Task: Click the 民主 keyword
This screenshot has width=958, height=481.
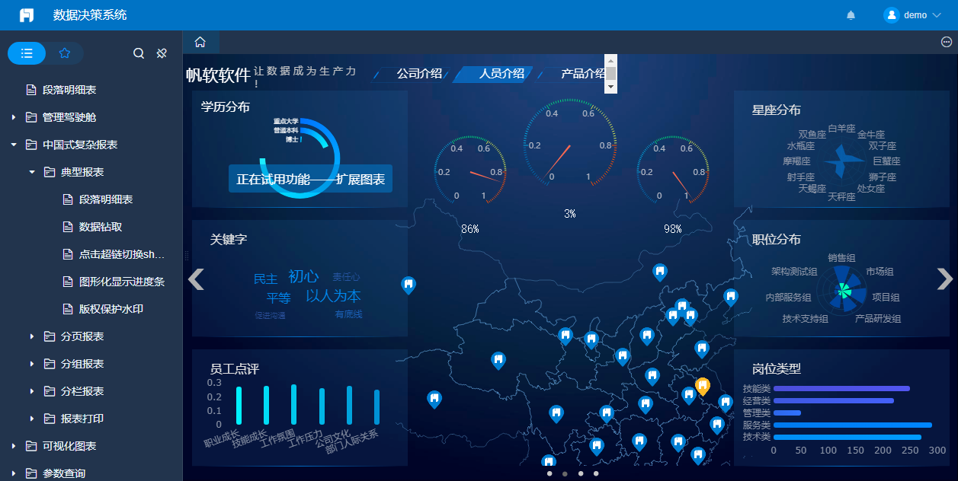Action: coord(266,279)
